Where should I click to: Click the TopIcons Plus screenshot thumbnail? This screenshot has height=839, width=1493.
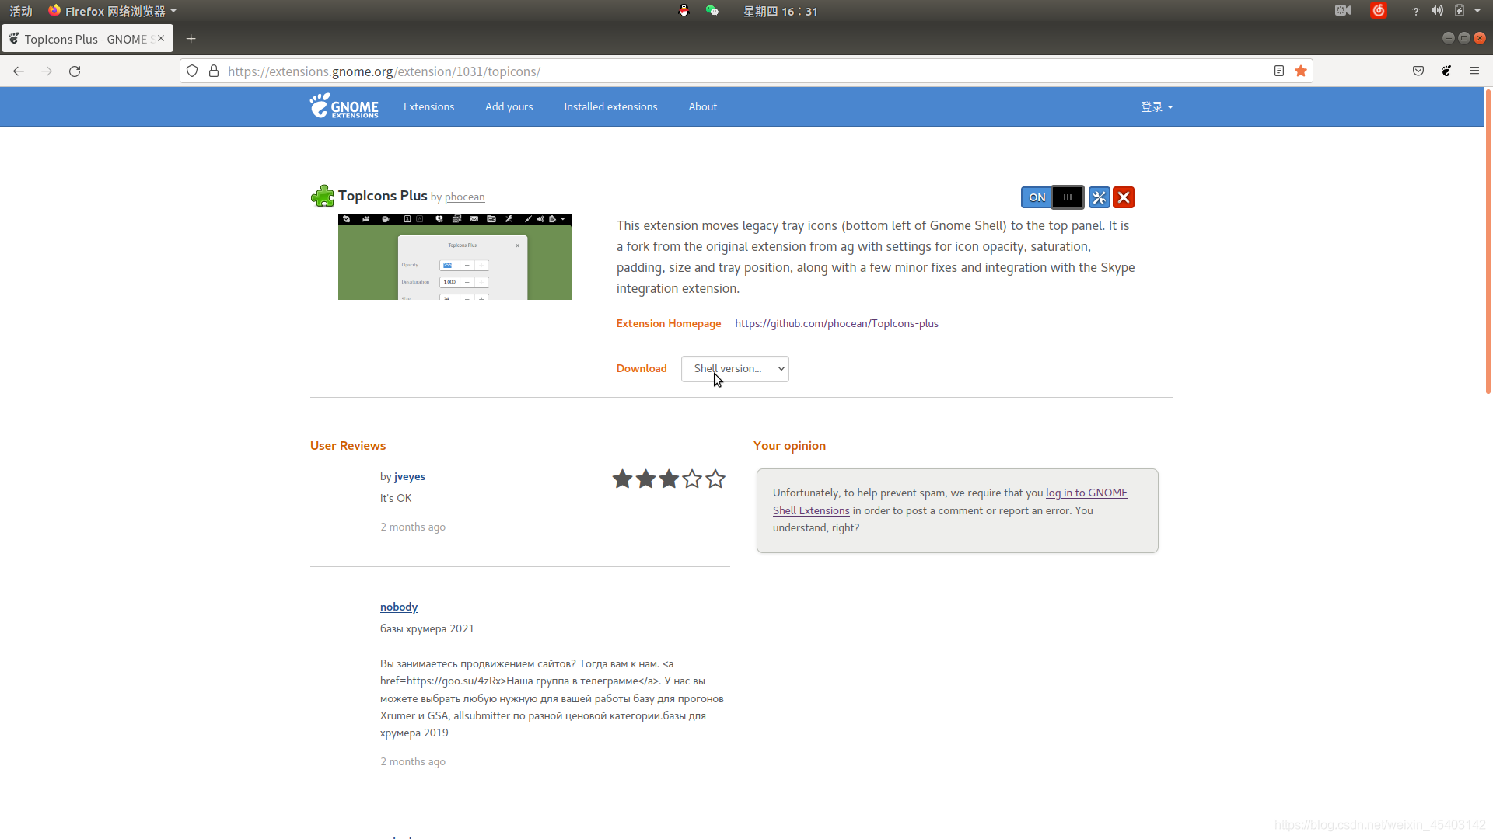454,257
